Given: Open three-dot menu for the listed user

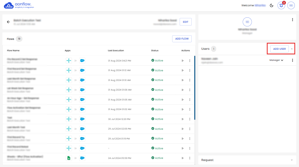Looking at the screenshot, I should pyautogui.click(x=292, y=60).
